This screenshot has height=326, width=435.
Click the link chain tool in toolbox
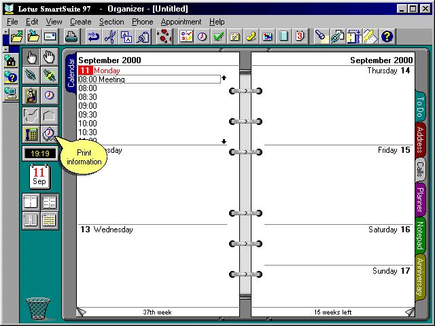coord(31,75)
